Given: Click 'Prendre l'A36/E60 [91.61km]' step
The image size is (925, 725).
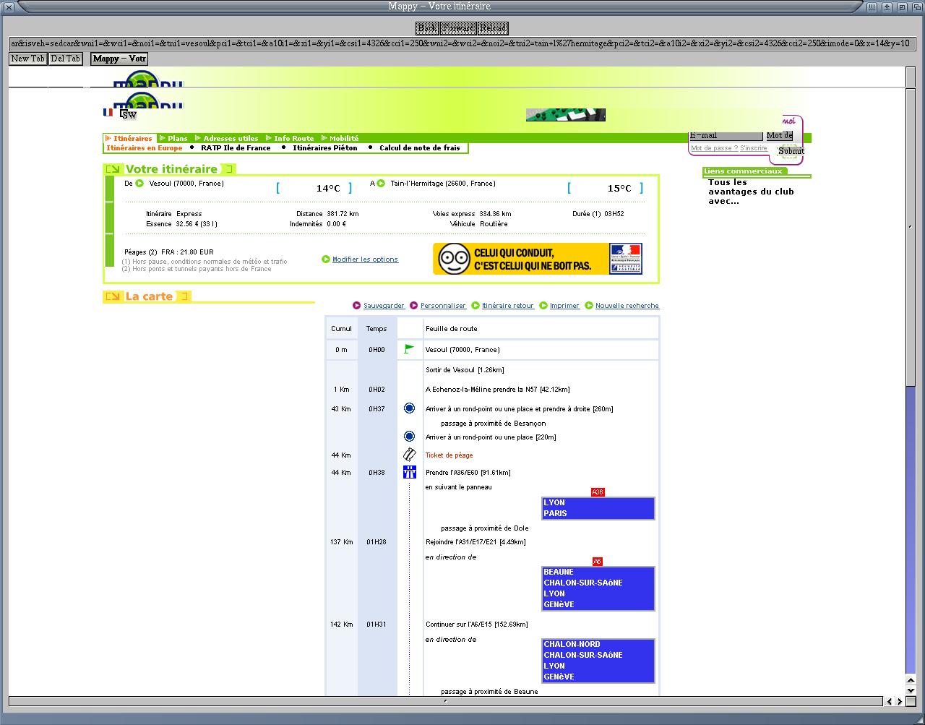Looking at the screenshot, I should (468, 473).
